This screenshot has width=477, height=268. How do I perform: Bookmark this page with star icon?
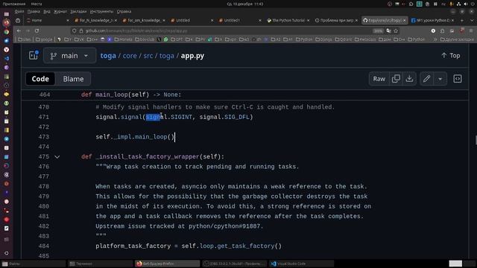(x=396, y=31)
